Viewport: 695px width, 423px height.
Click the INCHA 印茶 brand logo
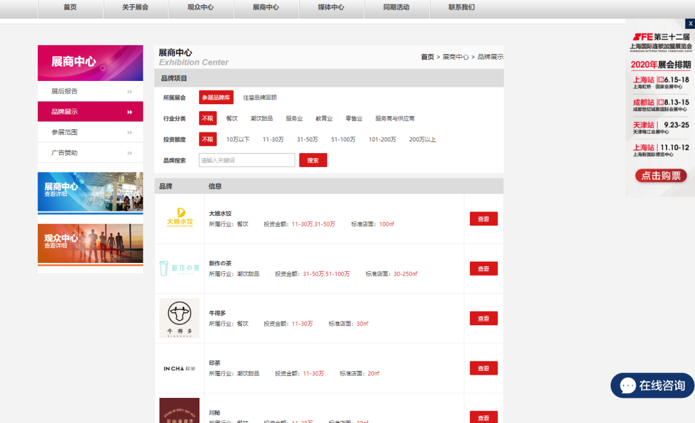180,368
